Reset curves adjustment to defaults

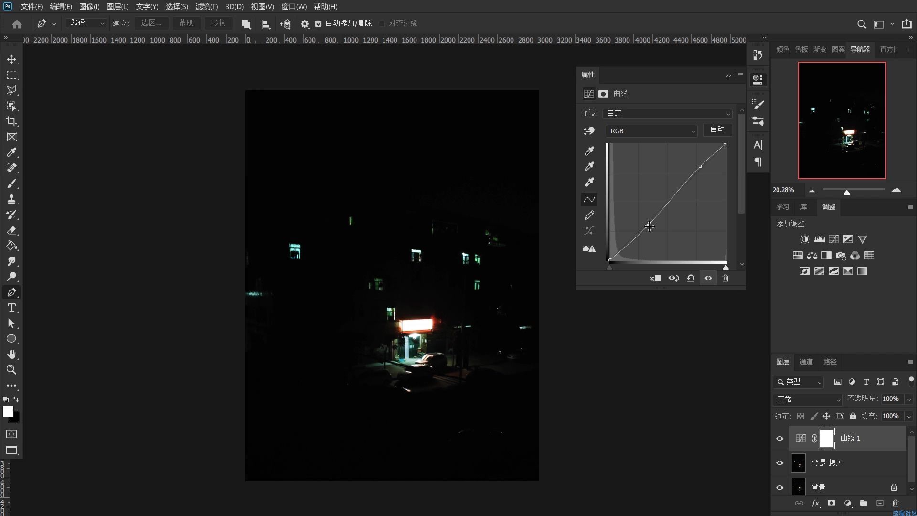691,278
